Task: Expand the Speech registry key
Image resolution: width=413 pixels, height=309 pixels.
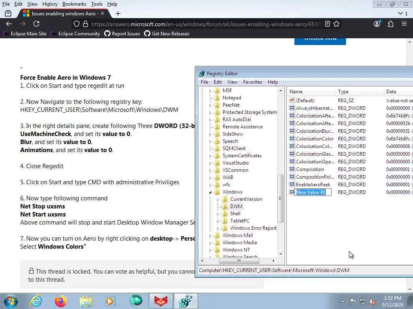Action: pyautogui.click(x=210, y=142)
